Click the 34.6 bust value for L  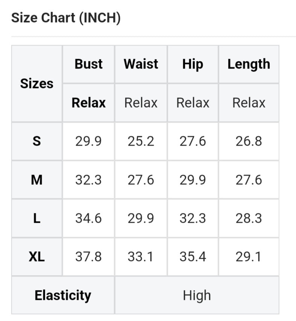88,218
